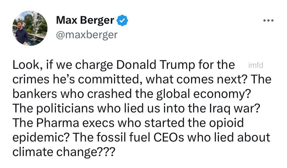Open Max Berger's profile picture

[30, 27]
